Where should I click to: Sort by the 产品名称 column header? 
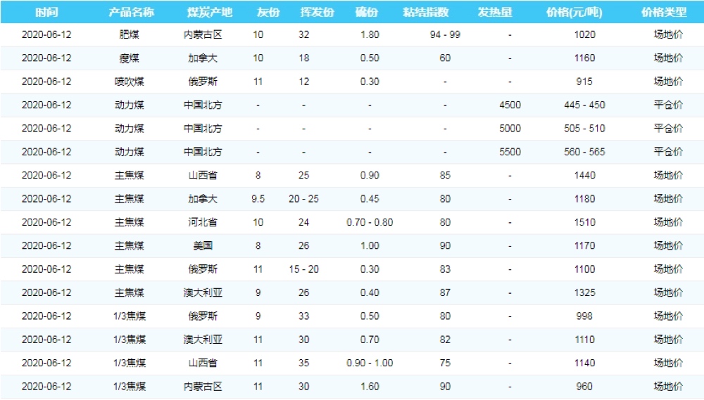(131, 13)
